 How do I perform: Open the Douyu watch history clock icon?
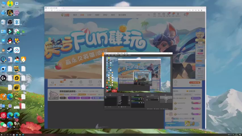[x=155, y=15]
